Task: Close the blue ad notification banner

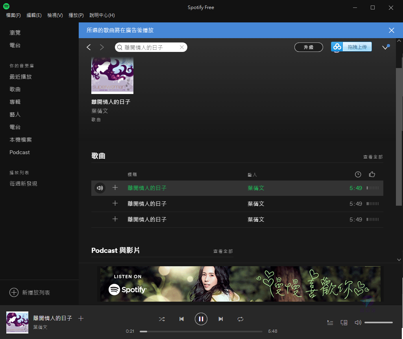Action: [392, 30]
